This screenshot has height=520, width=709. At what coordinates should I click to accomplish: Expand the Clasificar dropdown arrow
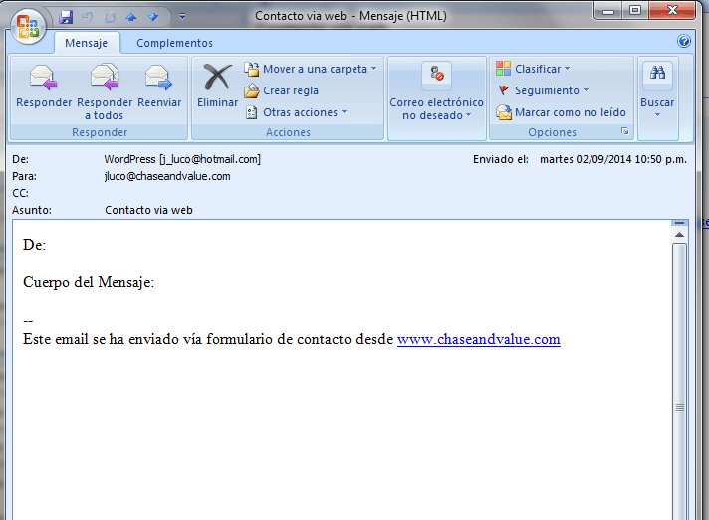point(567,69)
